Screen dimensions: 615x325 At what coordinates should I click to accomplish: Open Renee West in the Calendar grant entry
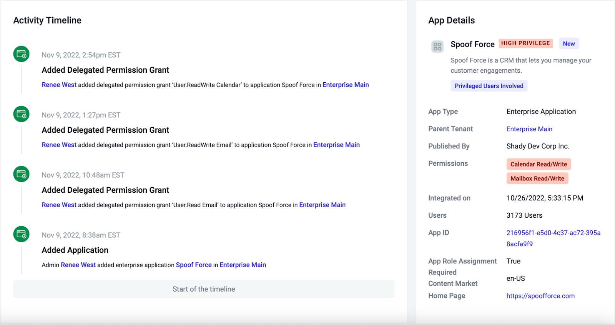pos(59,85)
